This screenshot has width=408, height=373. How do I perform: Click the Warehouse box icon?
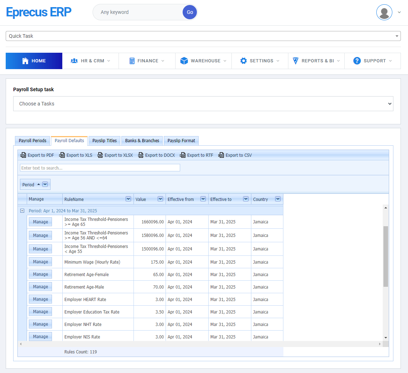pyautogui.click(x=184, y=61)
